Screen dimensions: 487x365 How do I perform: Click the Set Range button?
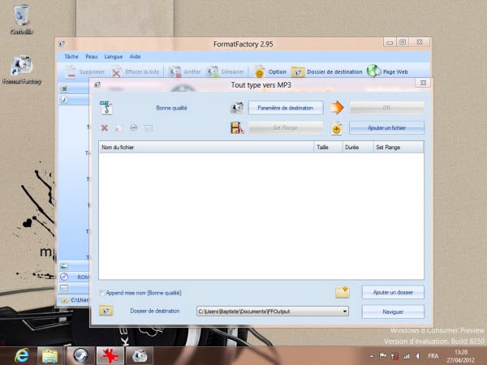(286, 127)
